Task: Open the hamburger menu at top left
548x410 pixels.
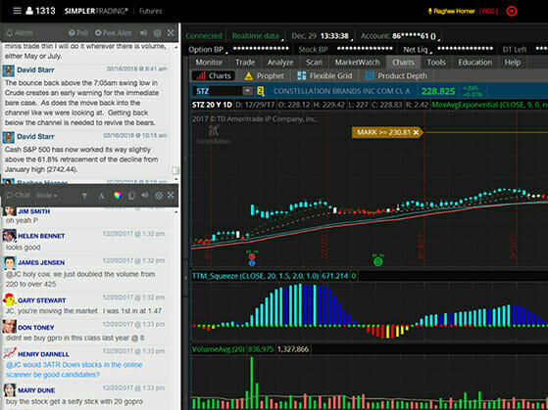Action: 17,11
